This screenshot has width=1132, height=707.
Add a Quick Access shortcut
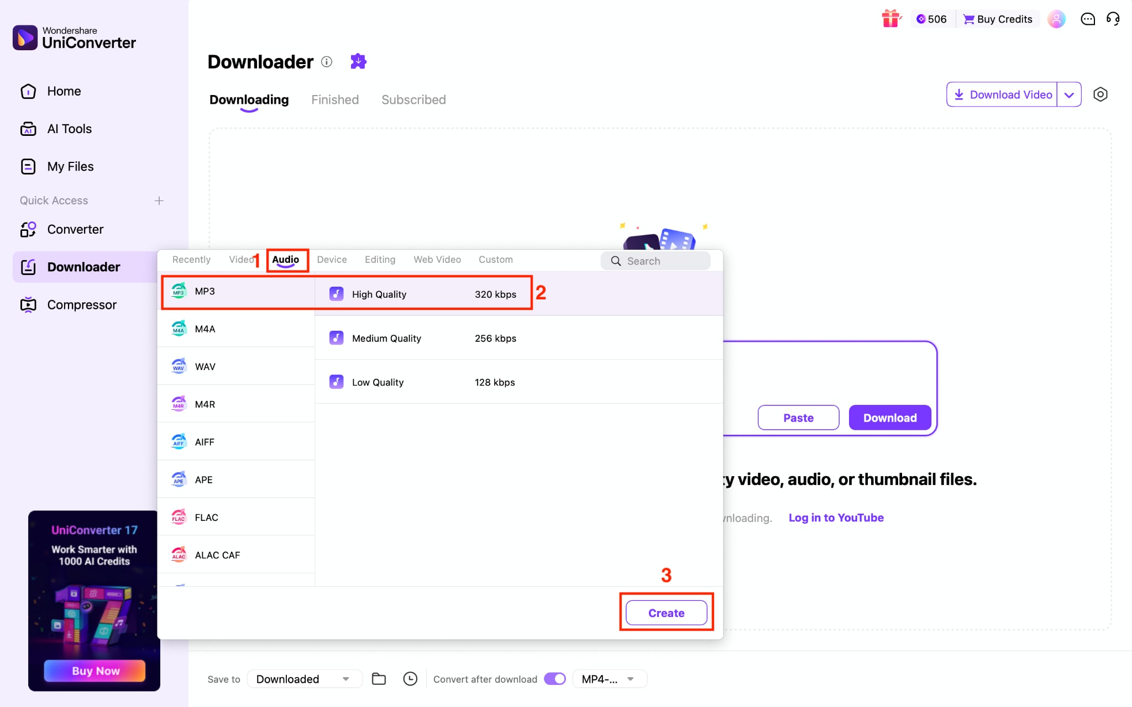[159, 201]
